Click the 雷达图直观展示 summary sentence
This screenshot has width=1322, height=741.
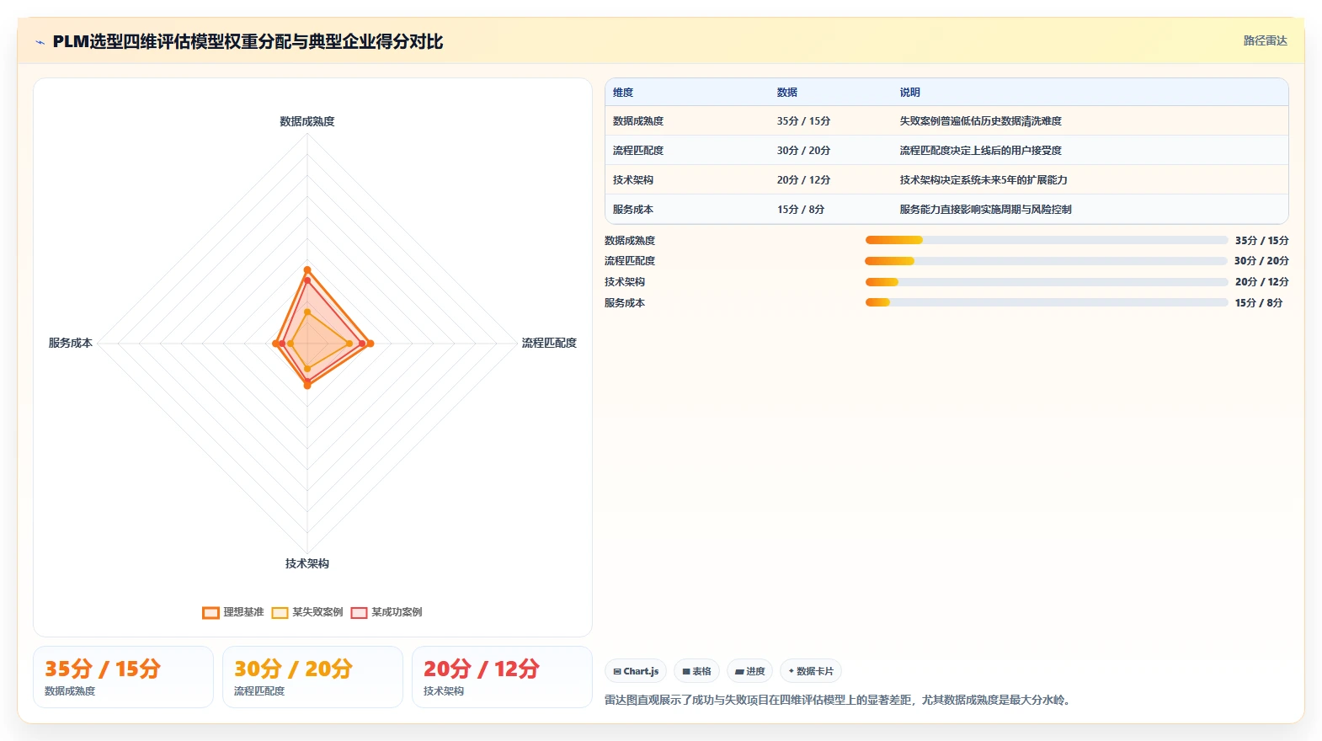pos(839,700)
